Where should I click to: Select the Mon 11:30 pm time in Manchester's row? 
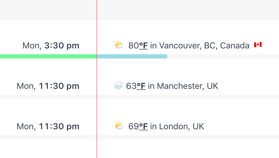[48, 86]
